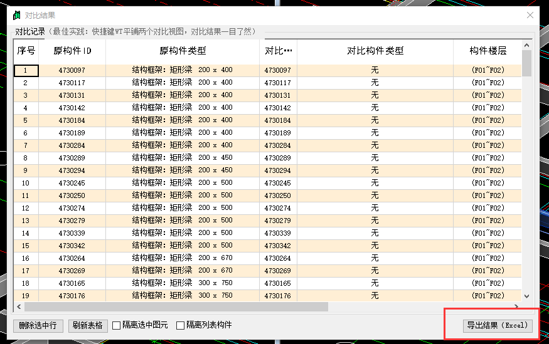The height and width of the screenshot is (344, 549).
Task: Select row number 7 cell
Action: [x=26, y=145]
